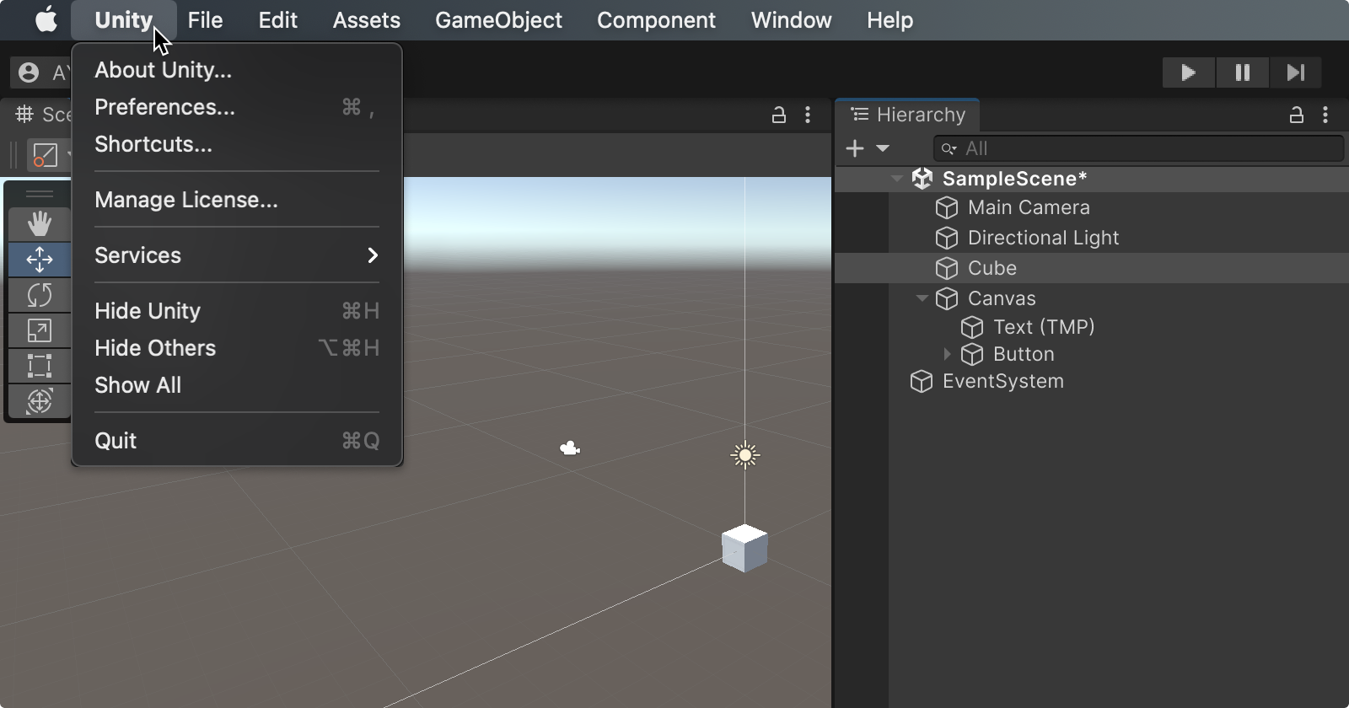Expand the Services submenu
The width and height of the screenshot is (1349, 708).
tap(237, 255)
